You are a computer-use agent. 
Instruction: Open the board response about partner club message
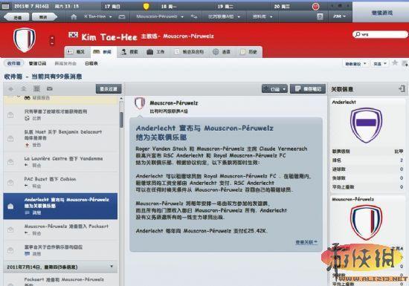coord(60,250)
